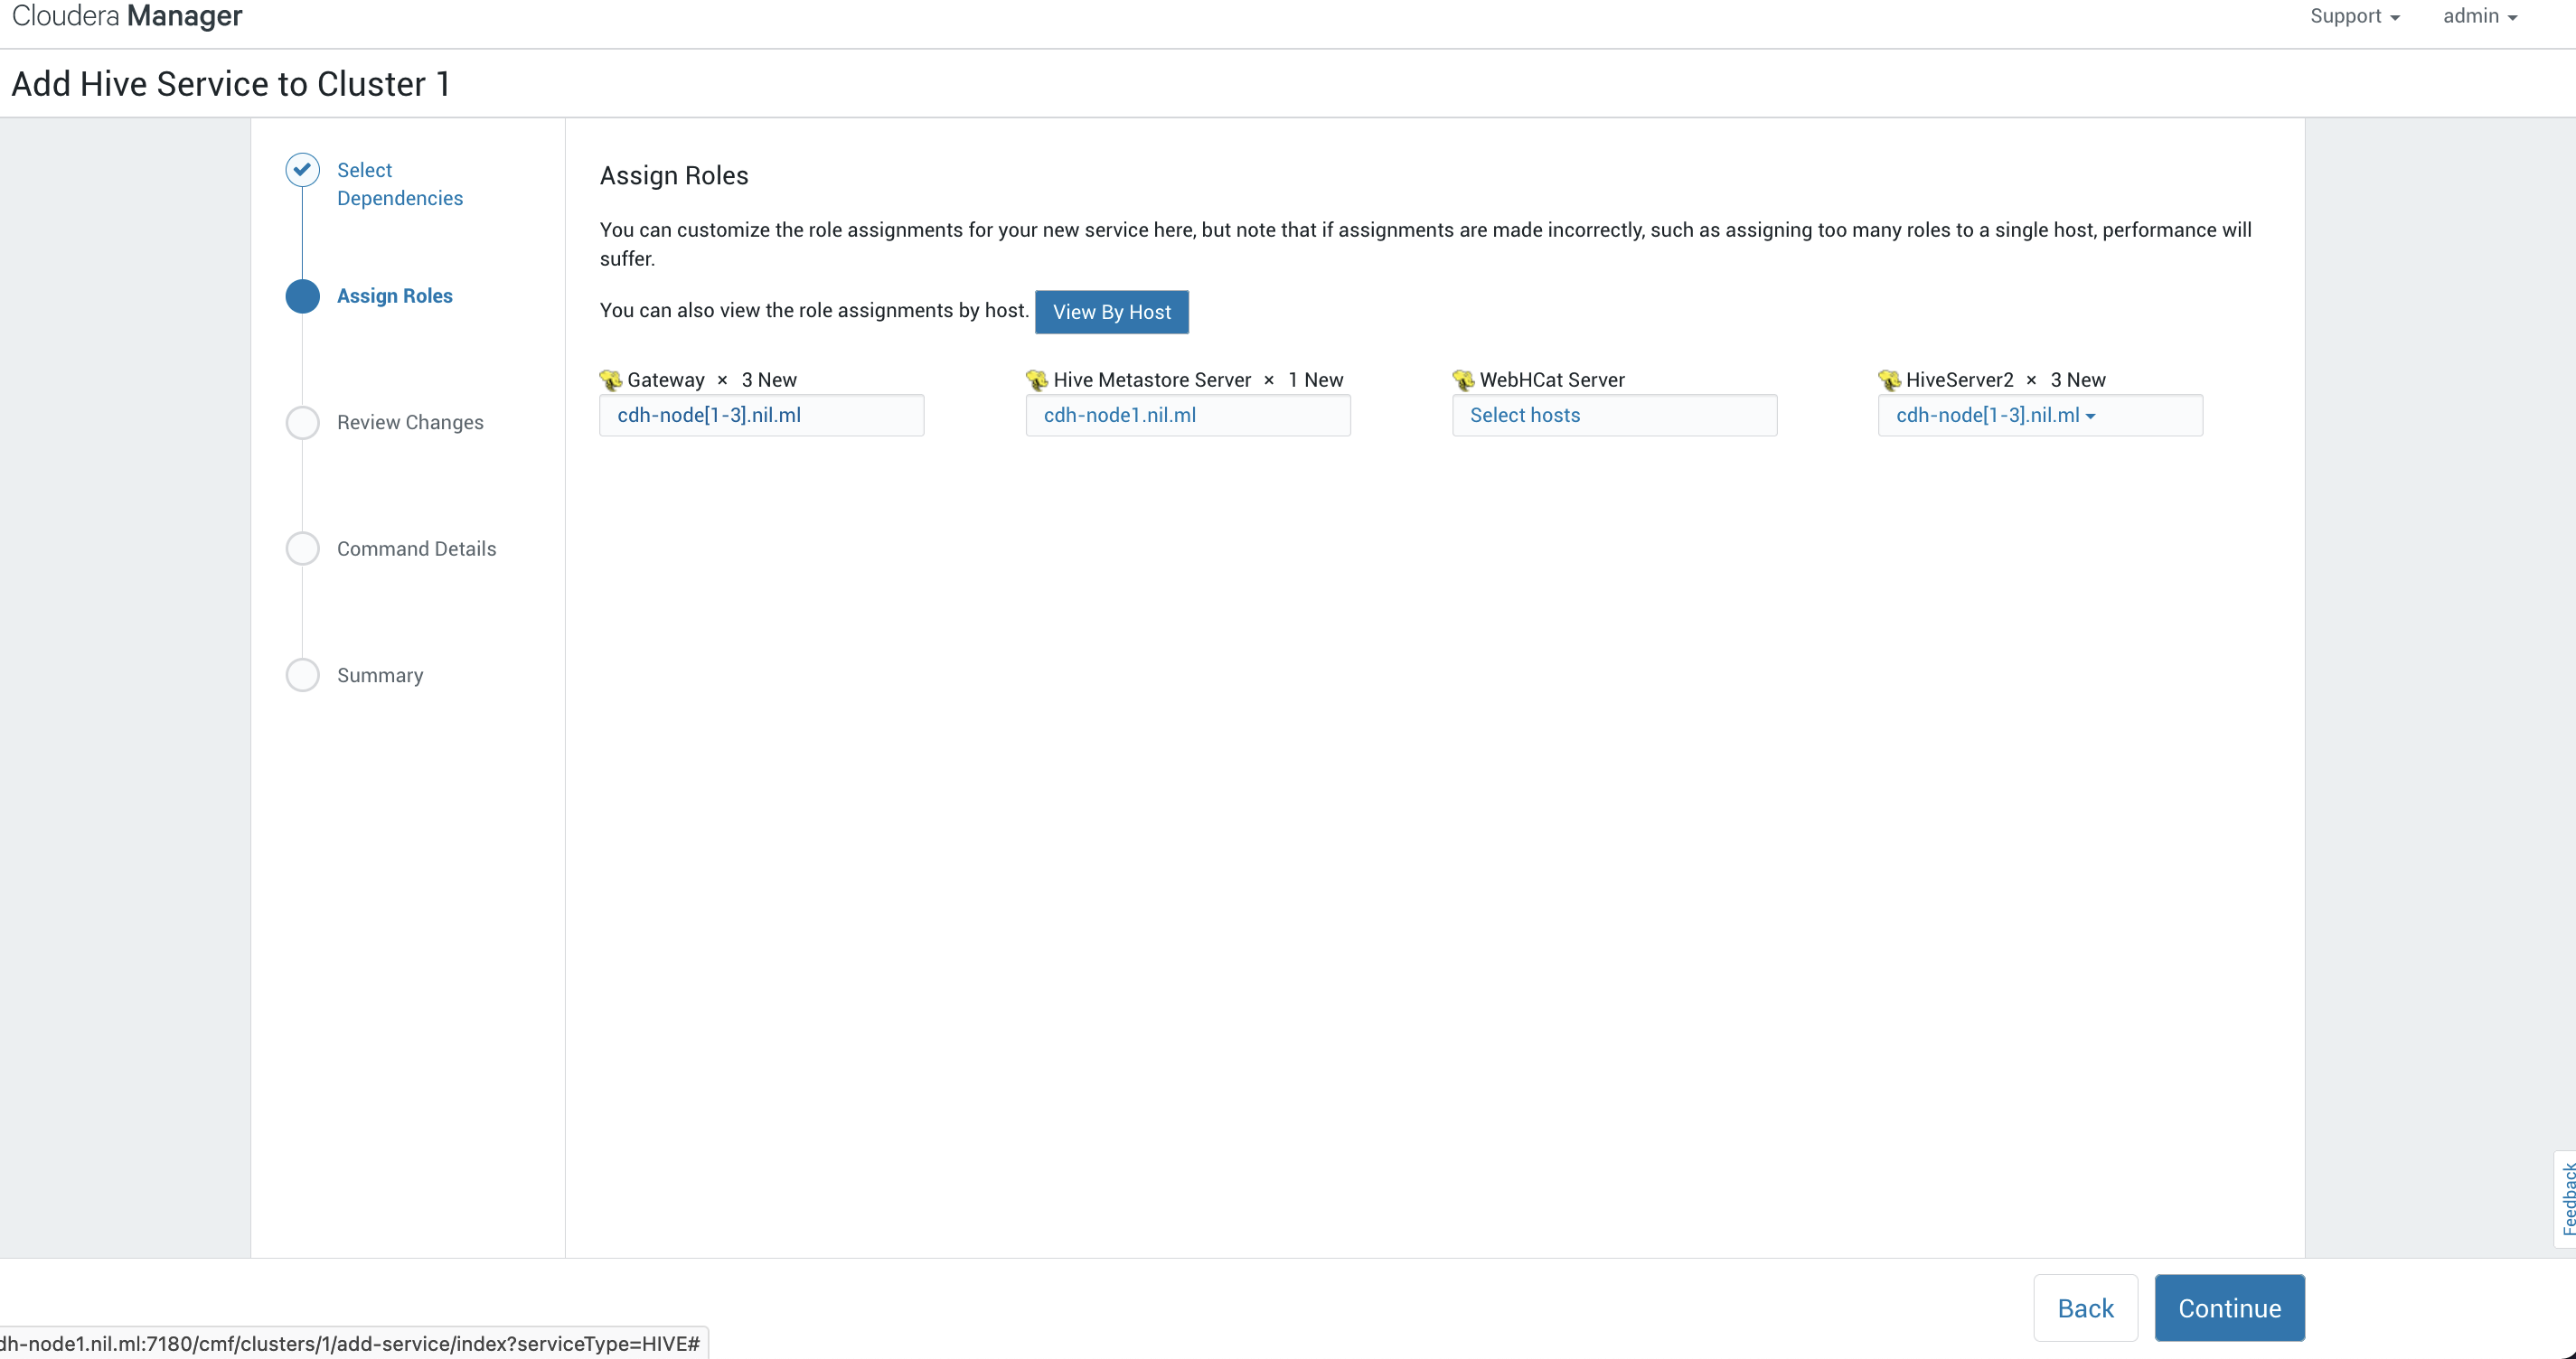Click the Summary step circle
Screen dimensions: 2576x1359
click(303, 675)
